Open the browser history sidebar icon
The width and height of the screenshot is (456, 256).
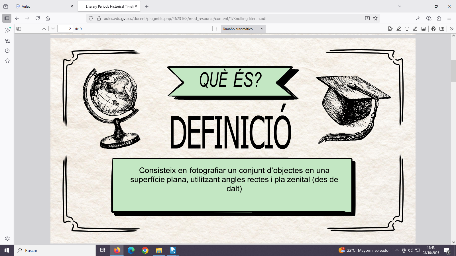[7, 51]
